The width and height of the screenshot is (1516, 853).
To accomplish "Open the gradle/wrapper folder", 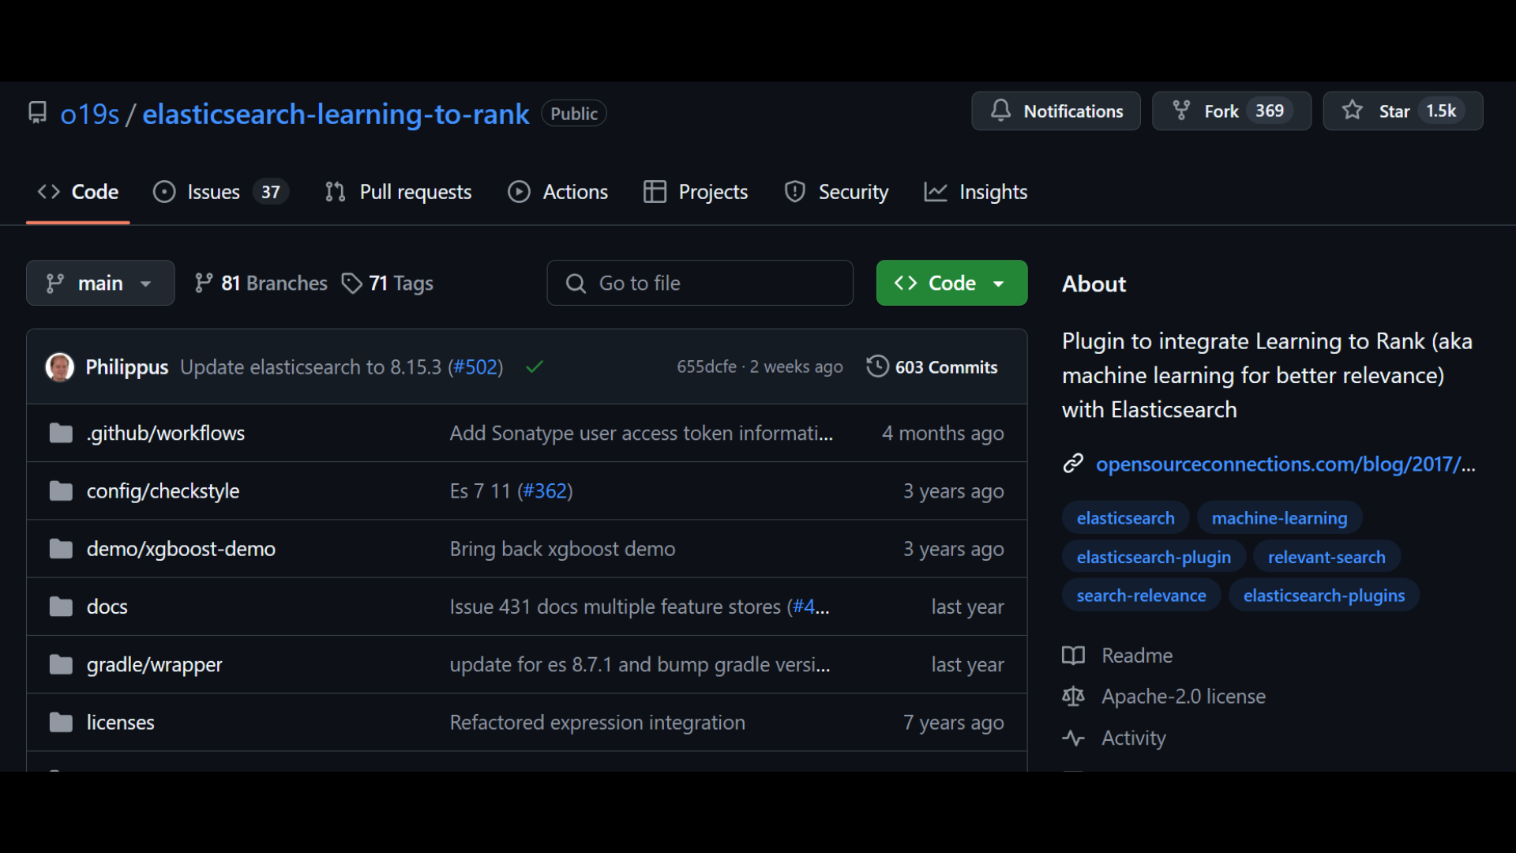I will pos(154,665).
